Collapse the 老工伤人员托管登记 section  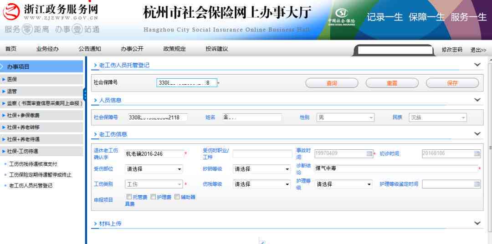tap(477, 65)
